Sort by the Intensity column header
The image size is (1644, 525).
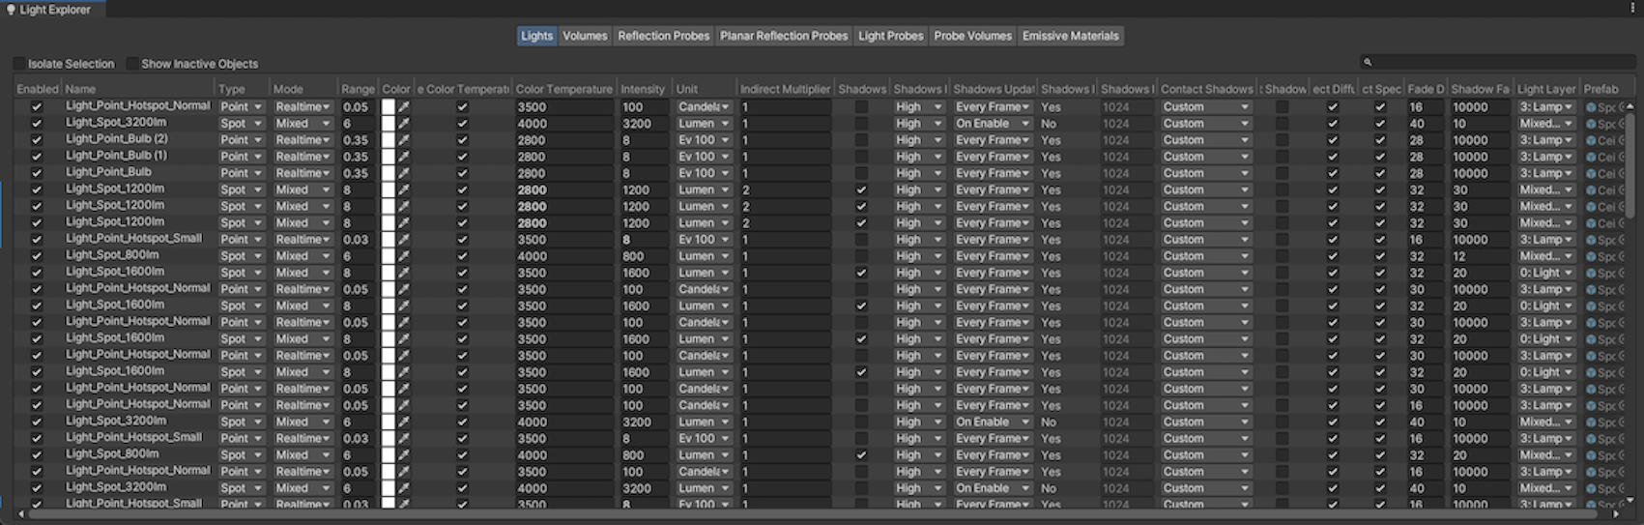[643, 89]
